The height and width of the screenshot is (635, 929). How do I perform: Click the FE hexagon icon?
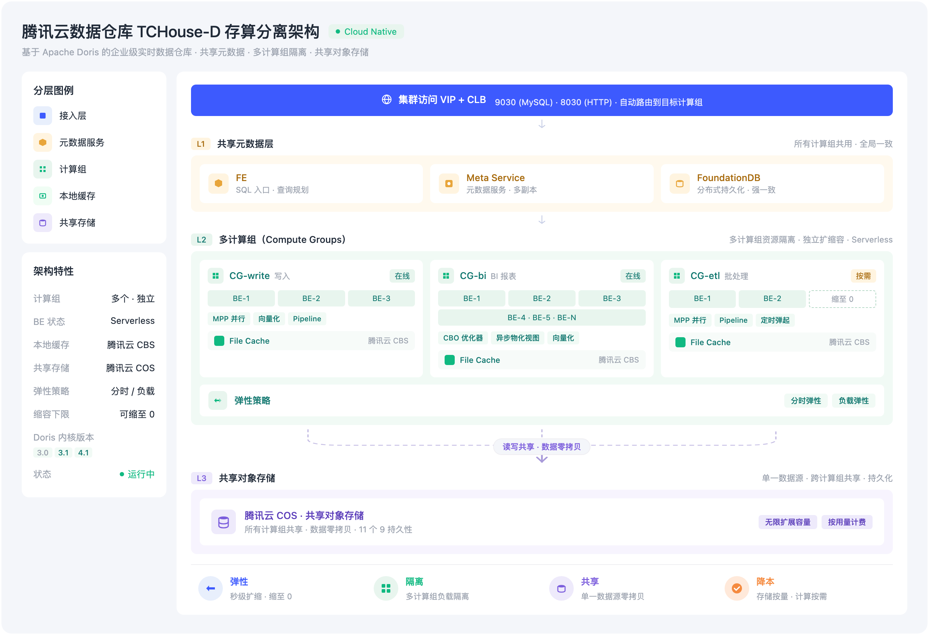click(x=219, y=184)
